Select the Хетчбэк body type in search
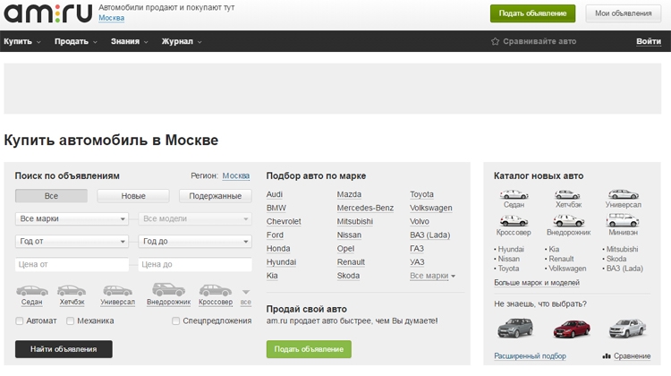The width and height of the screenshot is (671, 376). 72,295
